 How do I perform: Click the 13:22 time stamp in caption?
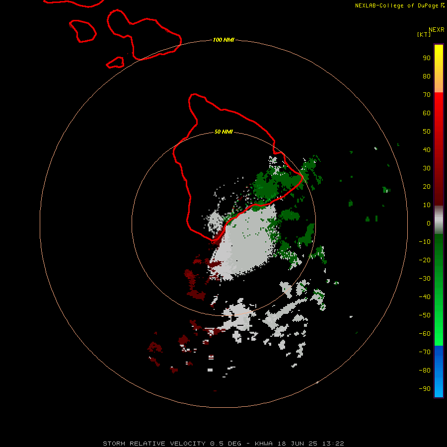(333, 444)
